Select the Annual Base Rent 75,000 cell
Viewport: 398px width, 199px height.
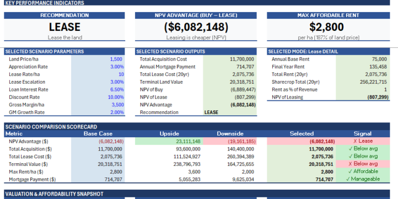click(363, 59)
